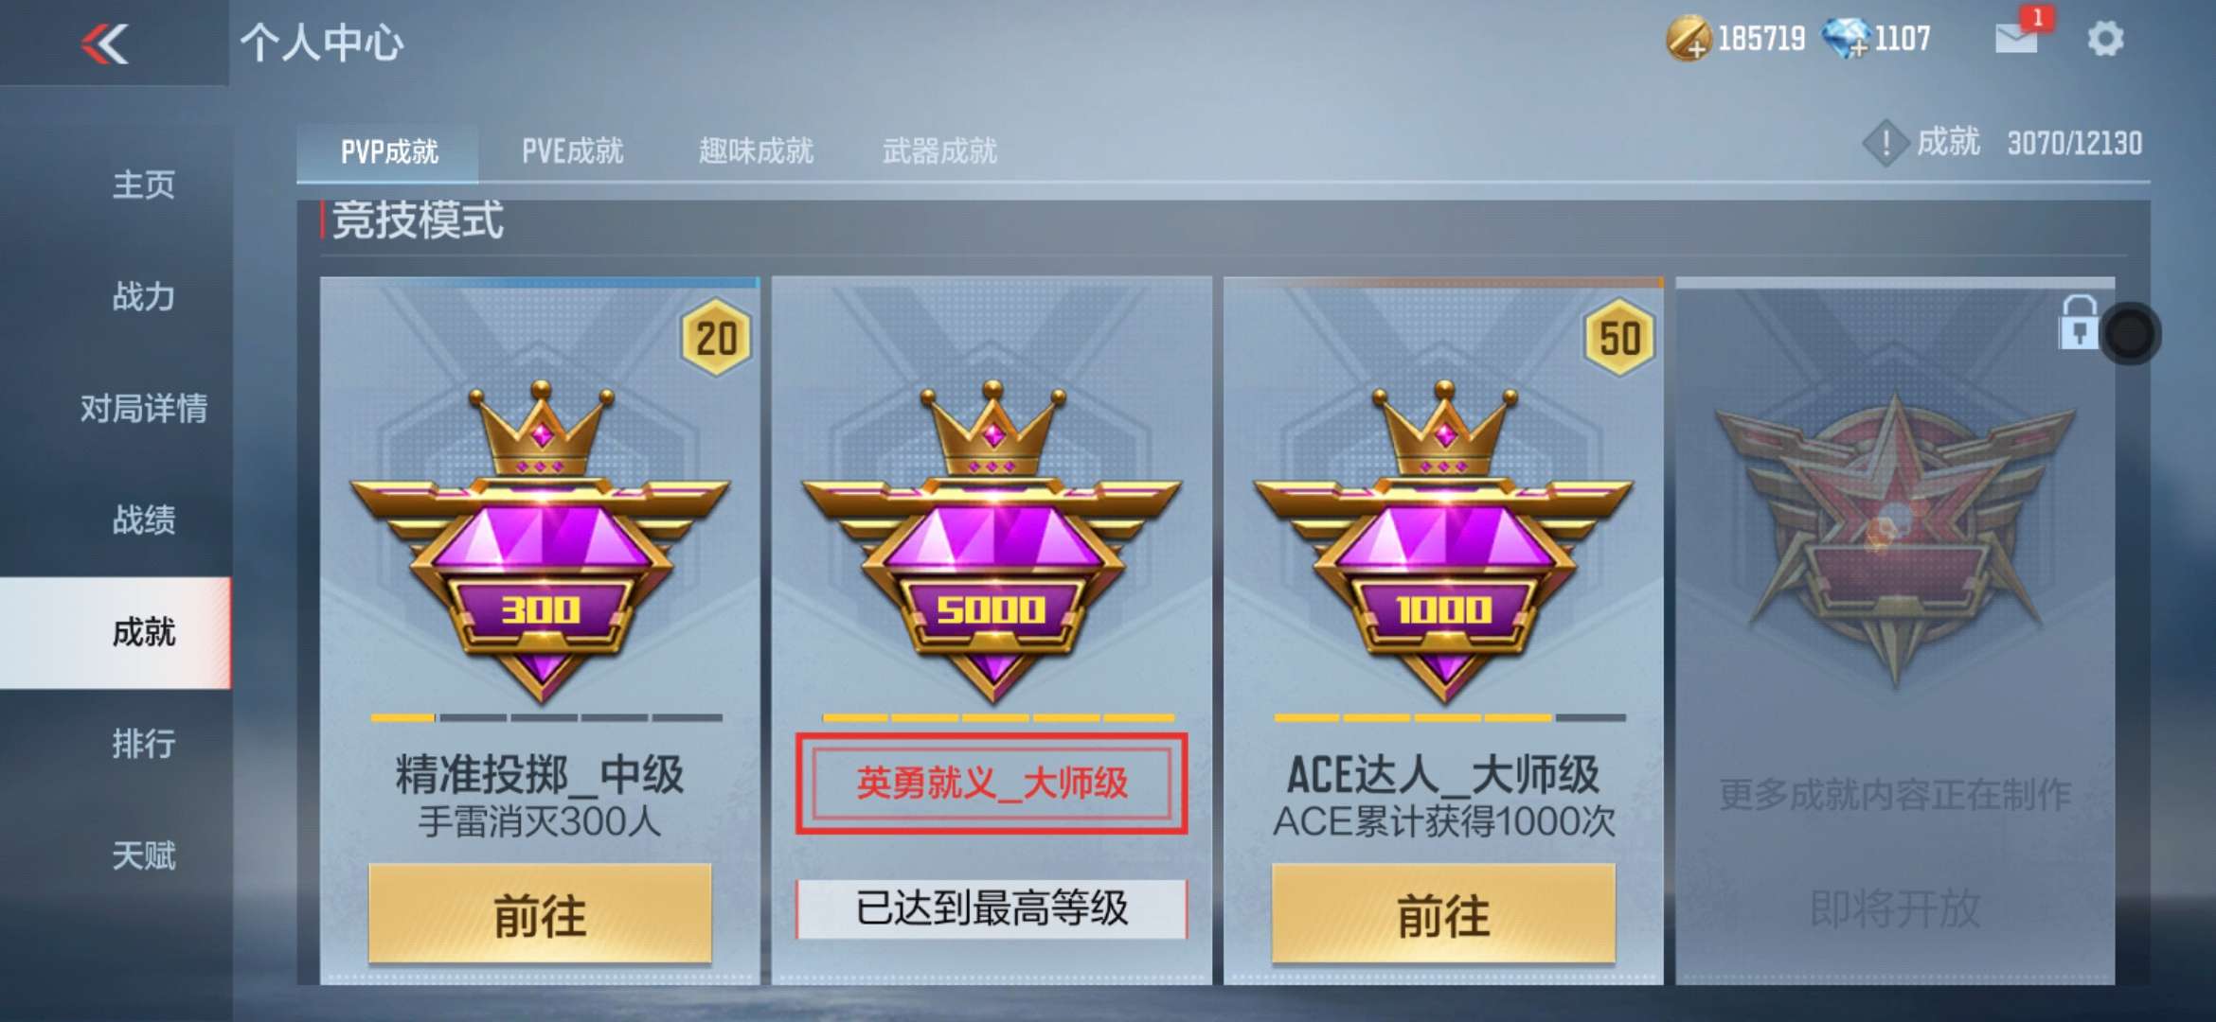Switch to the PVE成就 tab
This screenshot has width=2216, height=1022.
[572, 150]
